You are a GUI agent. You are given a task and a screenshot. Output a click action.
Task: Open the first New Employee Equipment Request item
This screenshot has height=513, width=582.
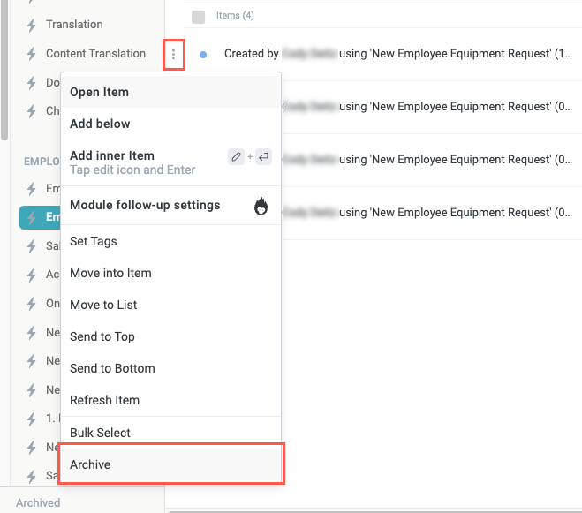pyautogui.click(x=397, y=55)
